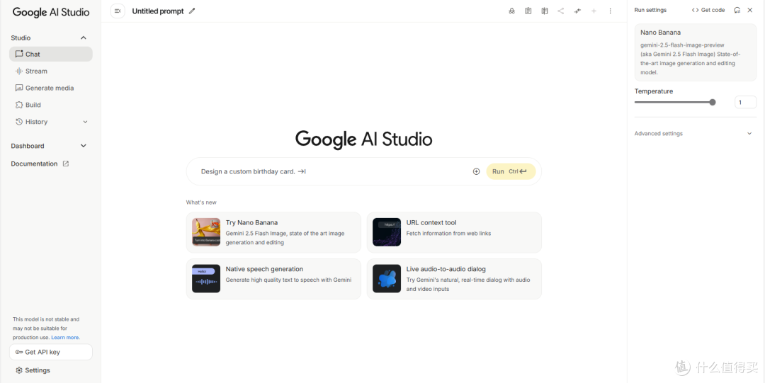Viewport: 765px width, 383px height.
Task: Reset run settings to default icon
Action: click(x=737, y=10)
